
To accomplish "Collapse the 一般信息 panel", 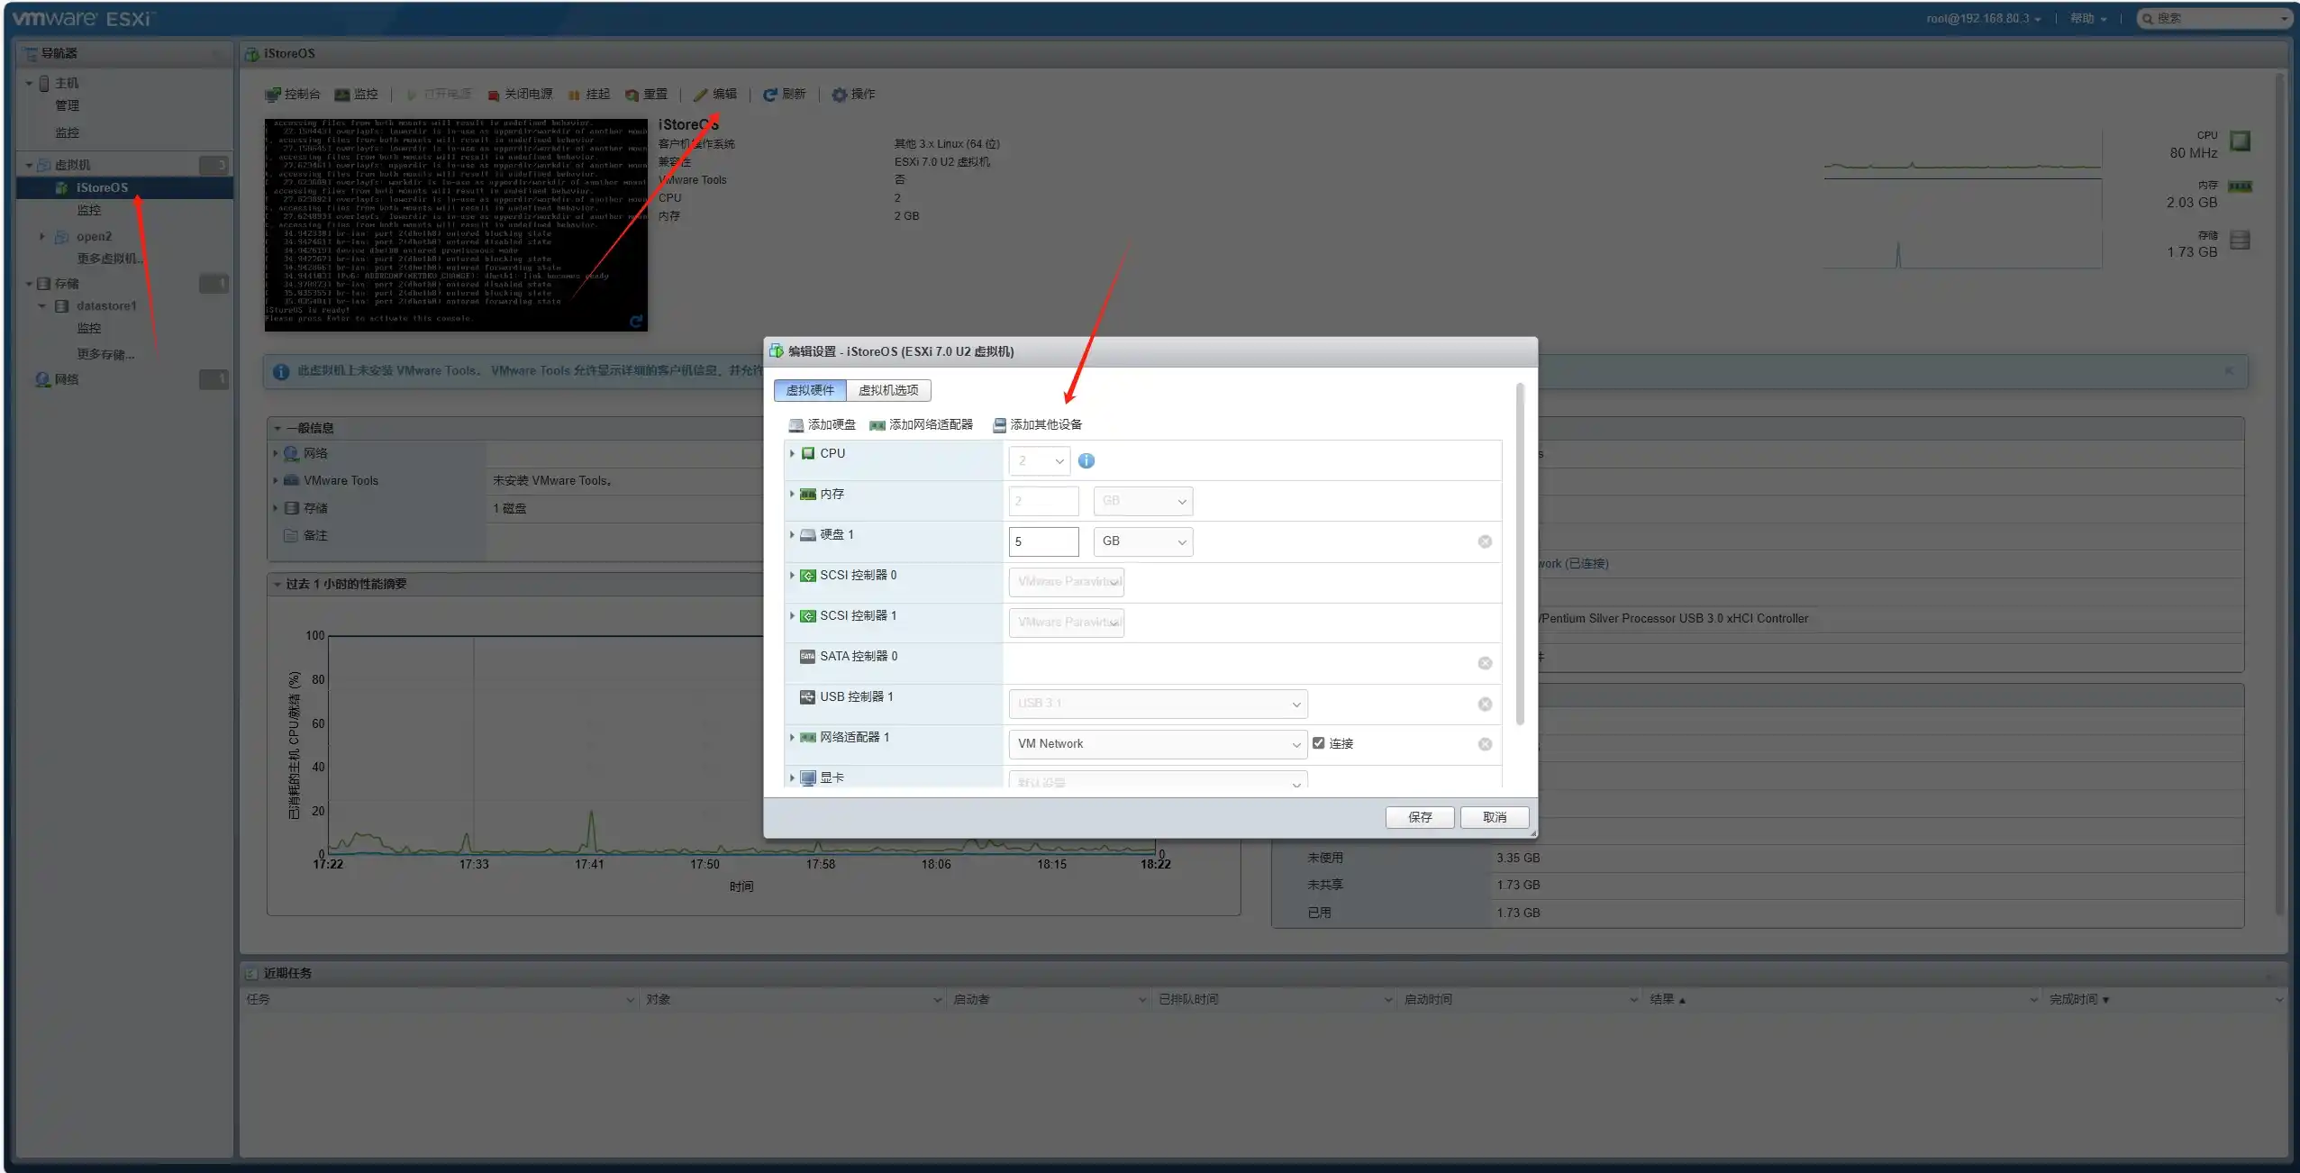I will tap(277, 428).
